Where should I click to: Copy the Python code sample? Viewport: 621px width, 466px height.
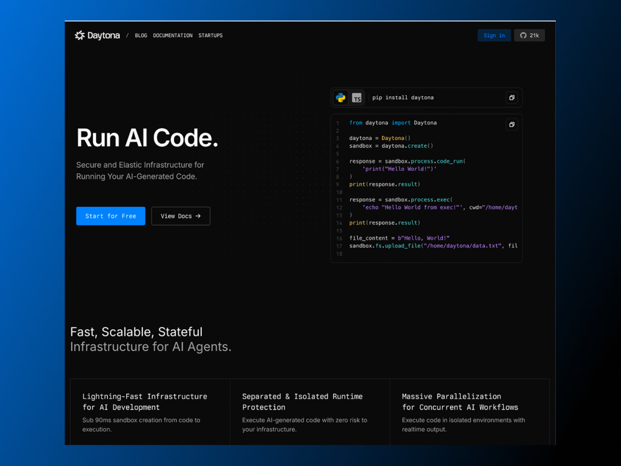click(512, 124)
